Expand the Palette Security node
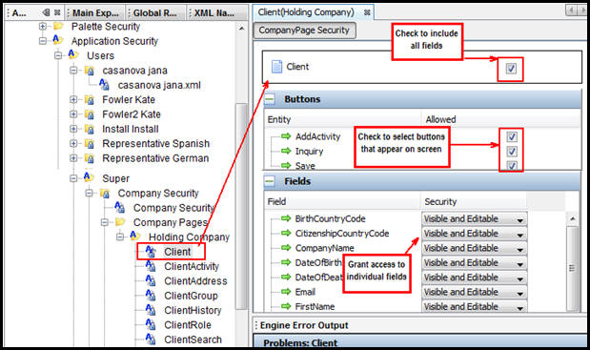The image size is (590, 350). coord(43,27)
